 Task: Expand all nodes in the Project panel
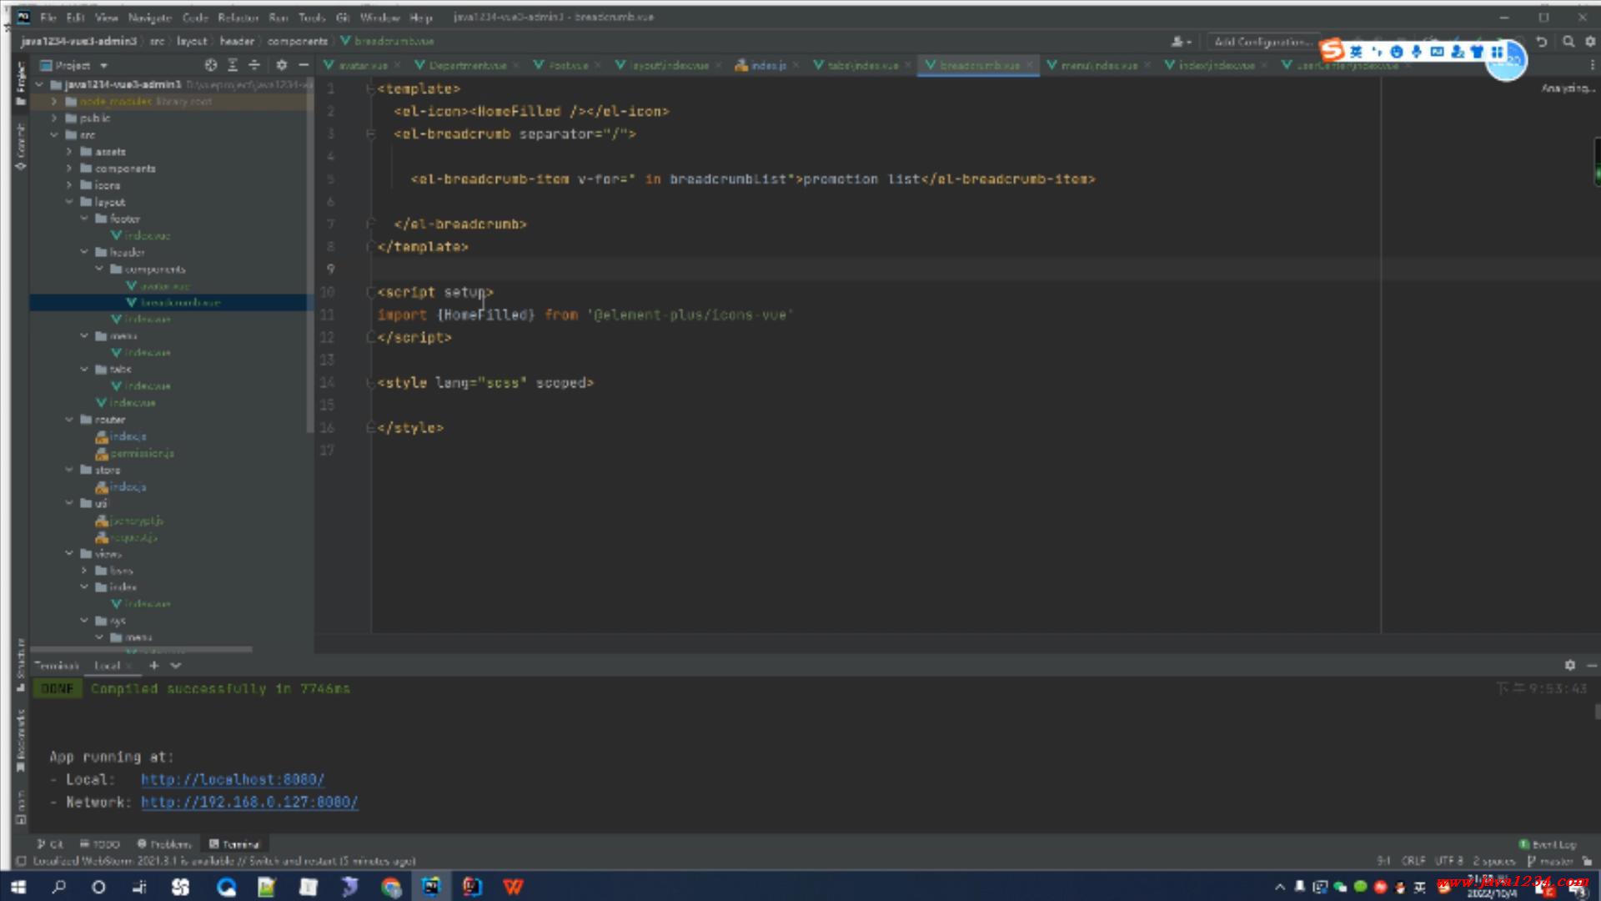tap(233, 65)
